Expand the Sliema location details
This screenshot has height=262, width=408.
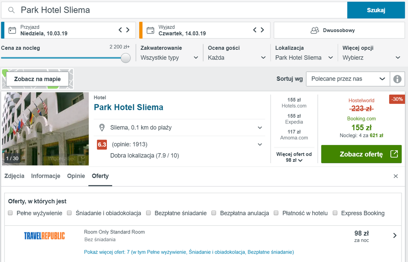pos(259,128)
